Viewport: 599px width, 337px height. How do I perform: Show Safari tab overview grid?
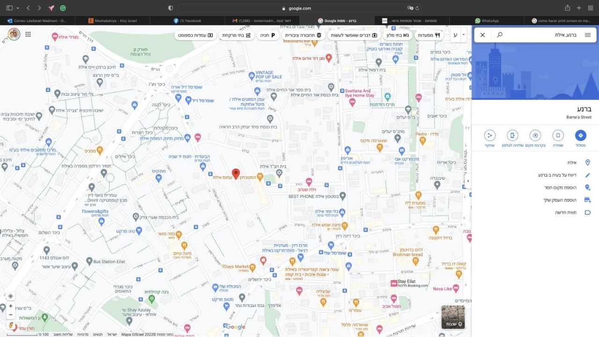[x=591, y=8]
